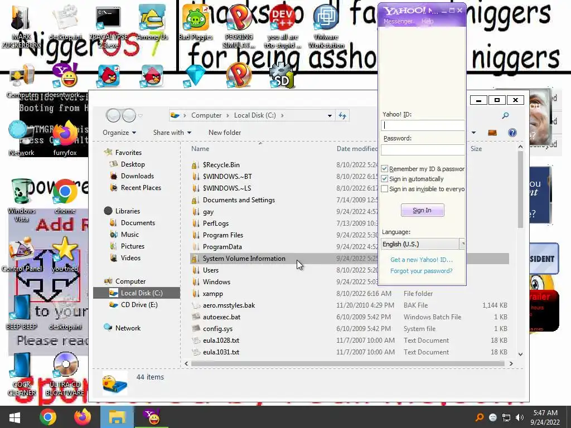Expand the chevron after Local Disk (C:) breadcrumb
Image resolution: width=571 pixels, height=428 pixels.
pyautogui.click(x=282, y=115)
